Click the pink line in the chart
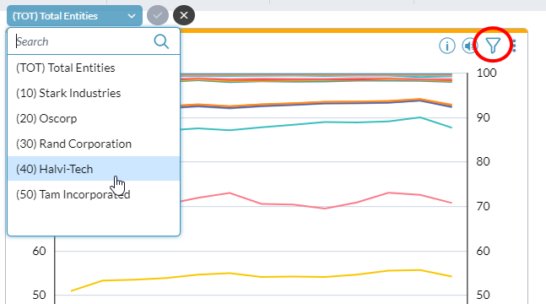 point(325,208)
